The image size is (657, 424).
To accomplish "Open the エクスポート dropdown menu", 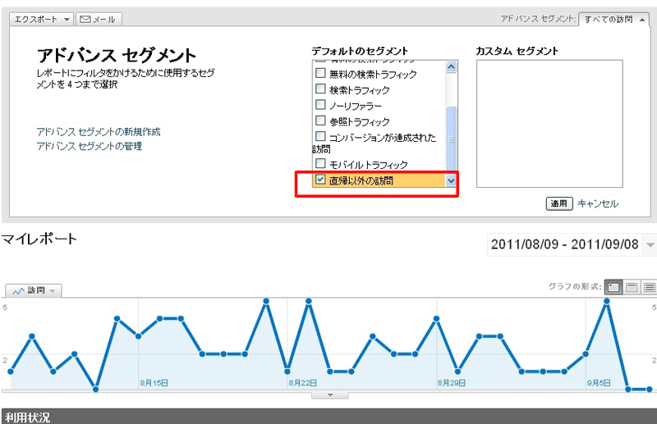I will pos(44,19).
